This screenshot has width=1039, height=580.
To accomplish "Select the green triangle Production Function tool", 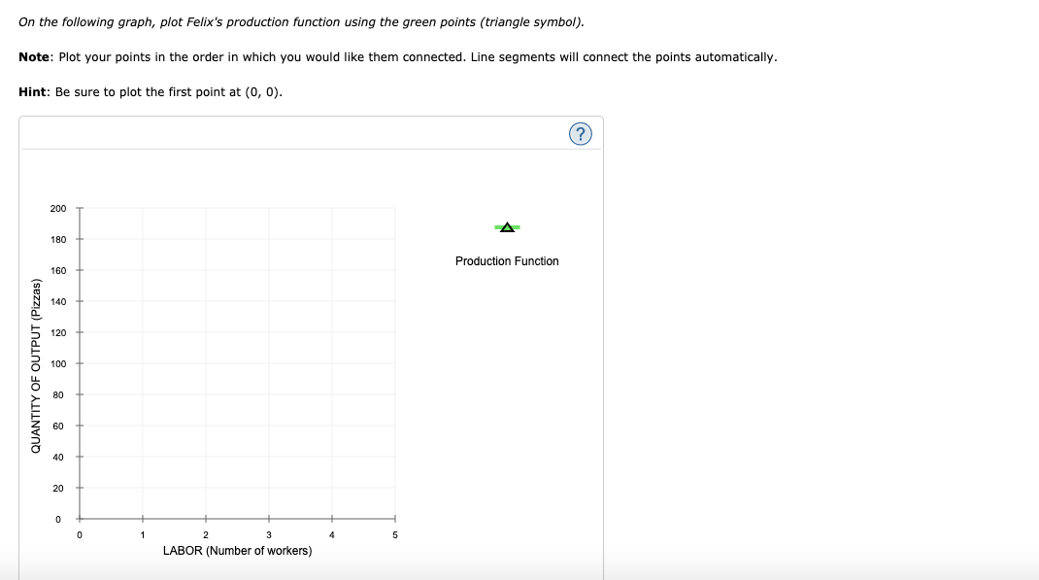I will pyautogui.click(x=506, y=226).
